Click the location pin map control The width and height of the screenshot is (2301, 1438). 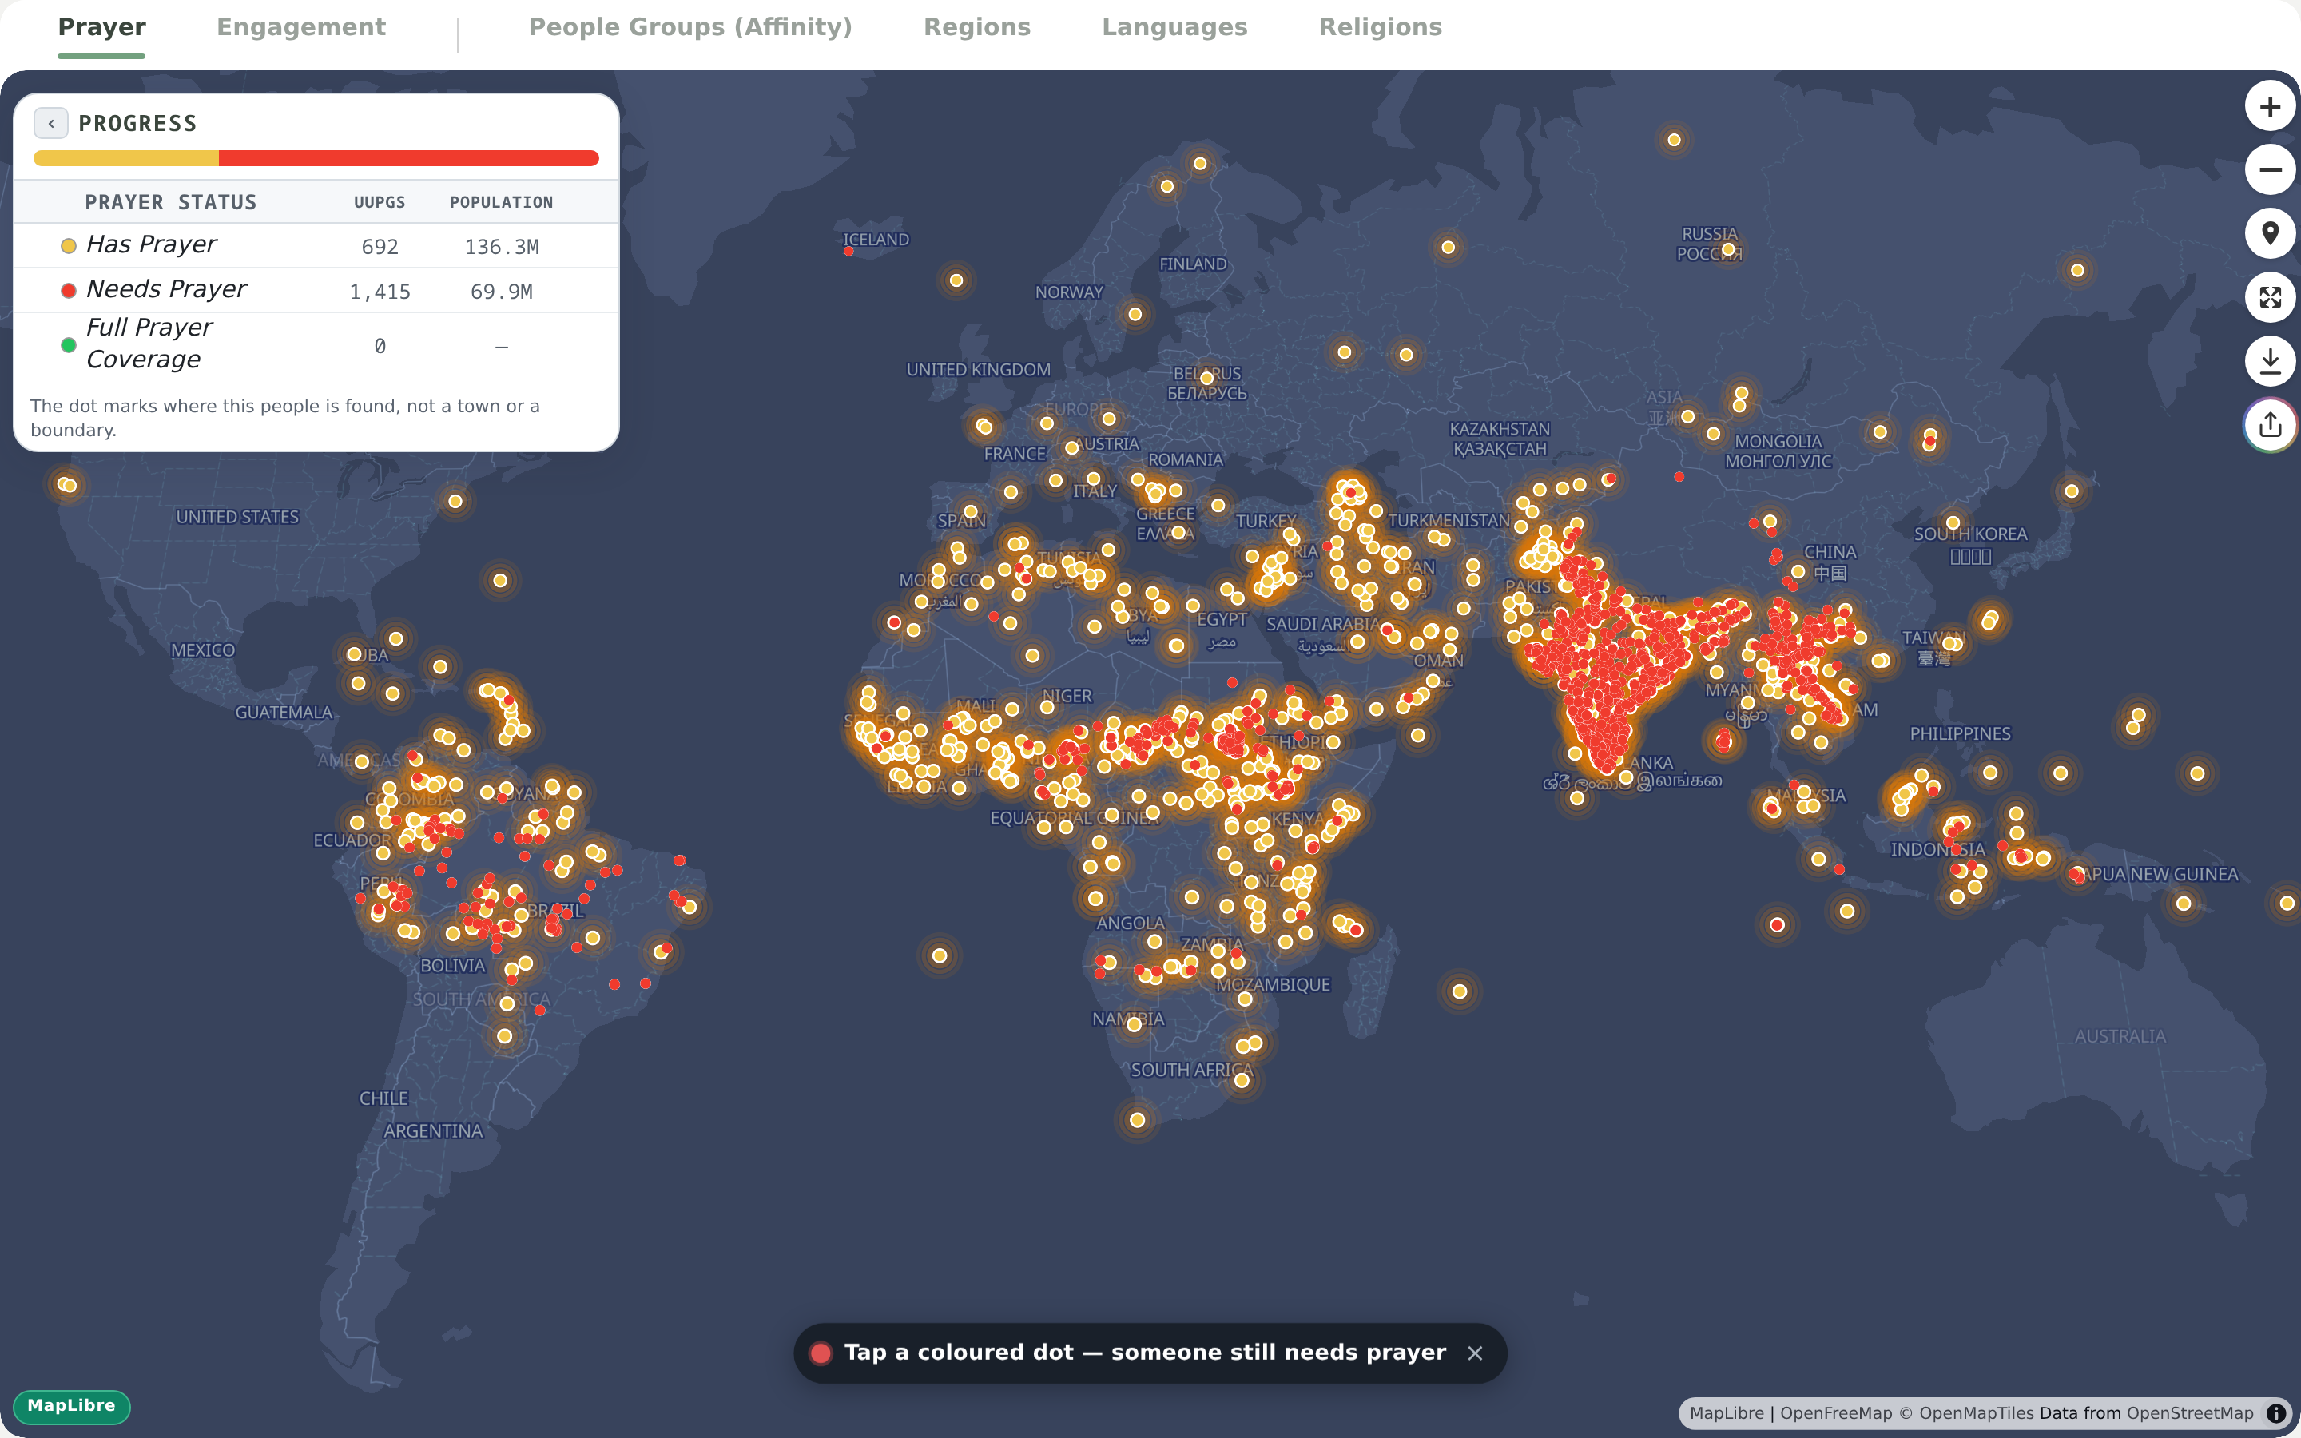tap(2270, 234)
